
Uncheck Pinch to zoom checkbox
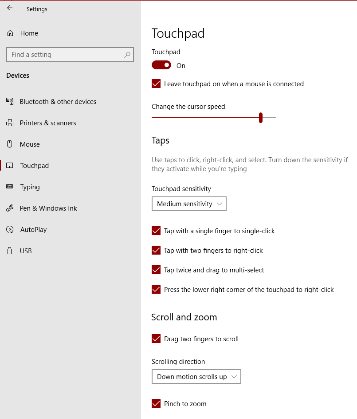[156, 404]
